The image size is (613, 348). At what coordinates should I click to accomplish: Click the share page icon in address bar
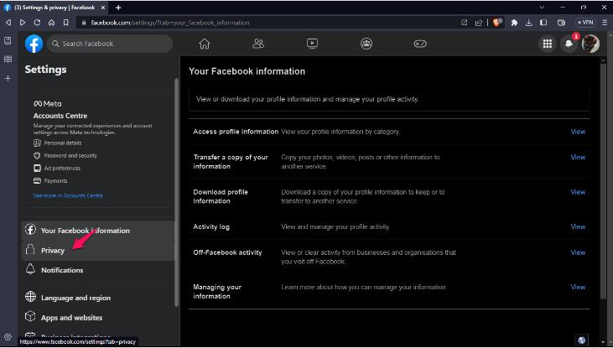click(479, 23)
